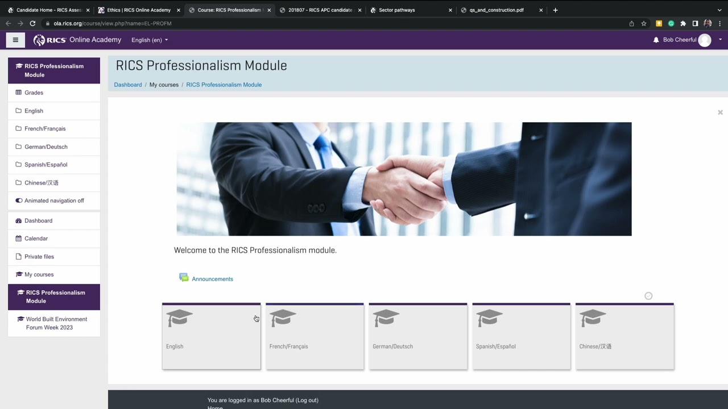The image size is (728, 409).
Task: Click the RICS Online Academy logo
Action: [77, 40]
